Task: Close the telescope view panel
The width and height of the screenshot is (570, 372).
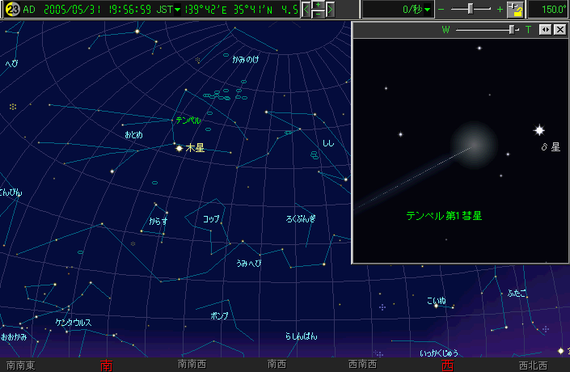Action: pyautogui.click(x=559, y=29)
